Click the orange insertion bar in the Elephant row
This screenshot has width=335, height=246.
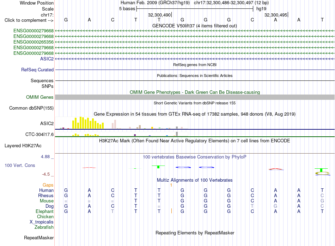click(x=171, y=211)
